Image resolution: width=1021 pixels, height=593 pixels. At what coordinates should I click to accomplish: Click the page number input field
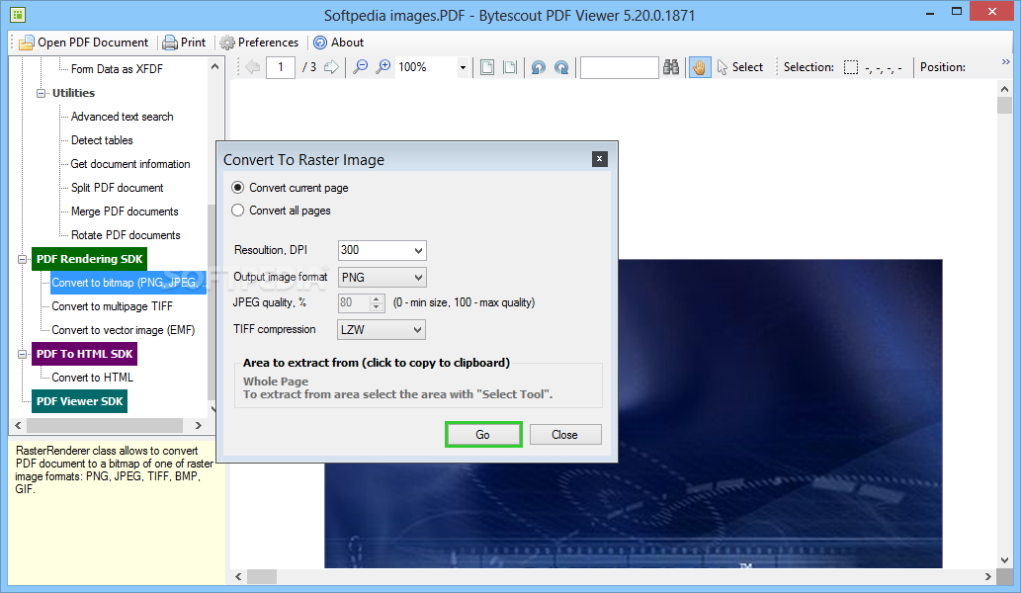click(281, 67)
